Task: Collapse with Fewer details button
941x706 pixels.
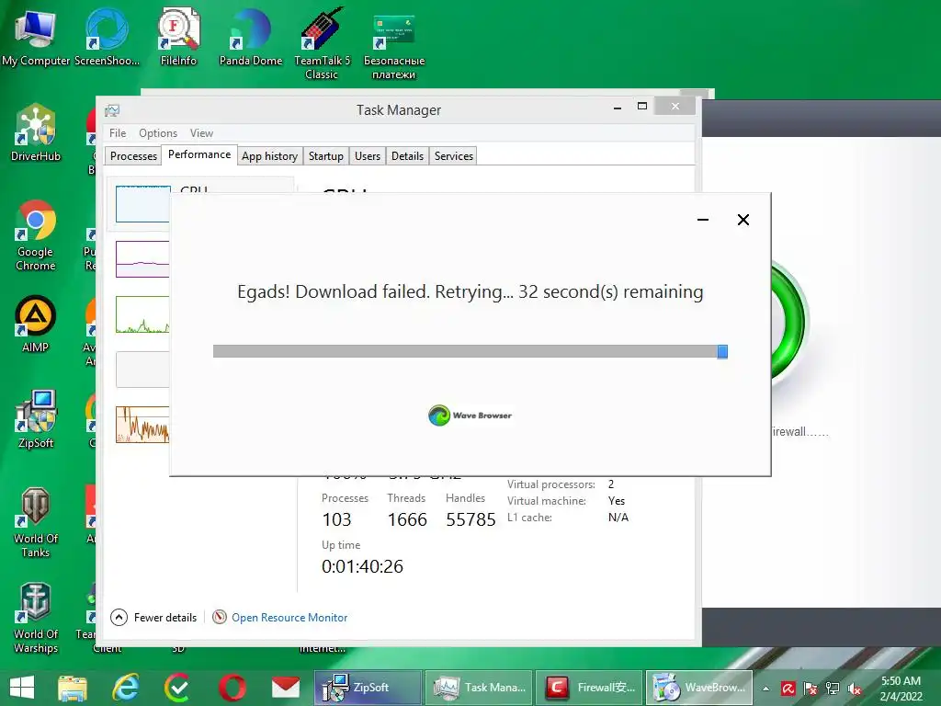Action: point(153,617)
